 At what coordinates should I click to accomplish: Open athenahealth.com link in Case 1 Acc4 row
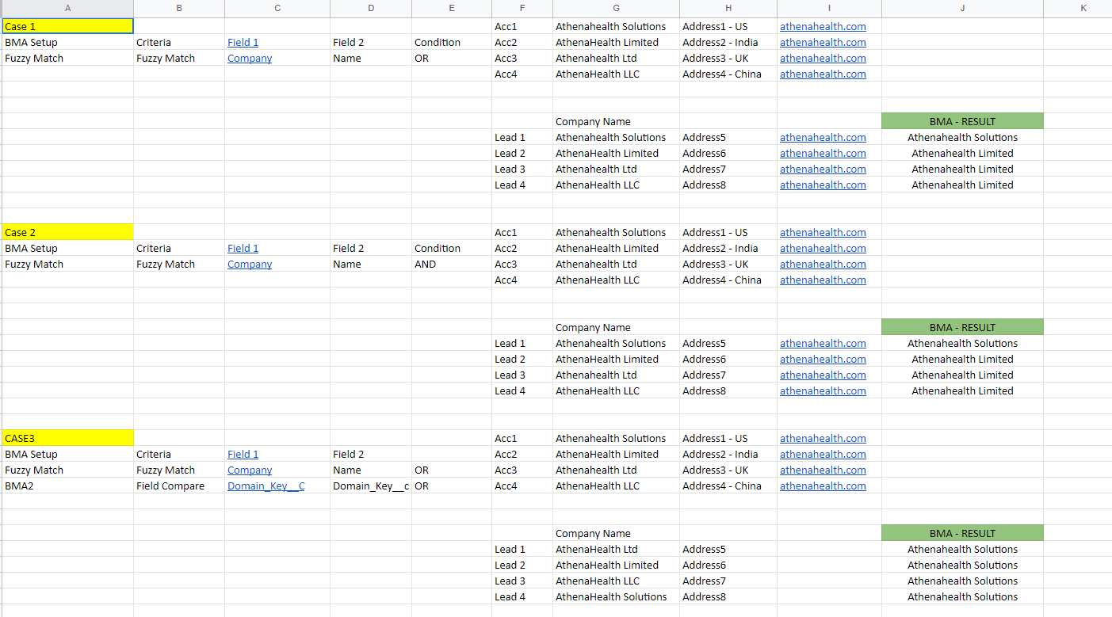point(823,74)
